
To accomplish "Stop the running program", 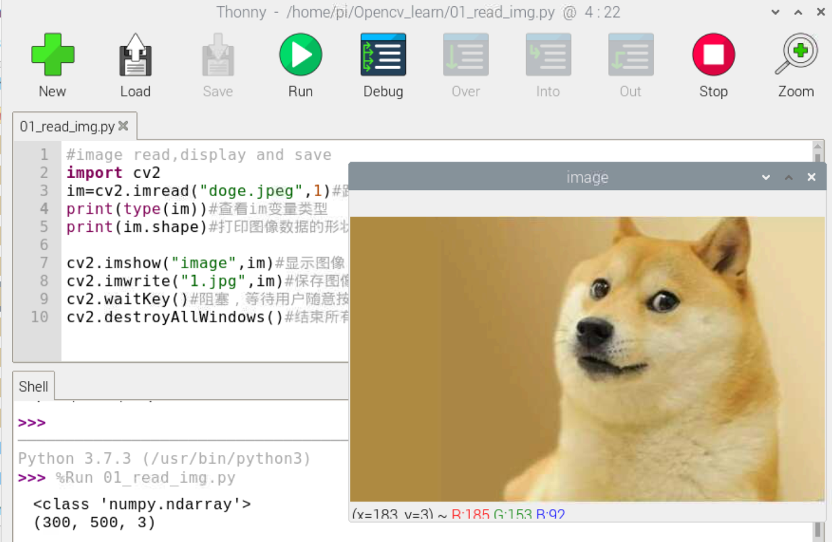I will tap(713, 55).
